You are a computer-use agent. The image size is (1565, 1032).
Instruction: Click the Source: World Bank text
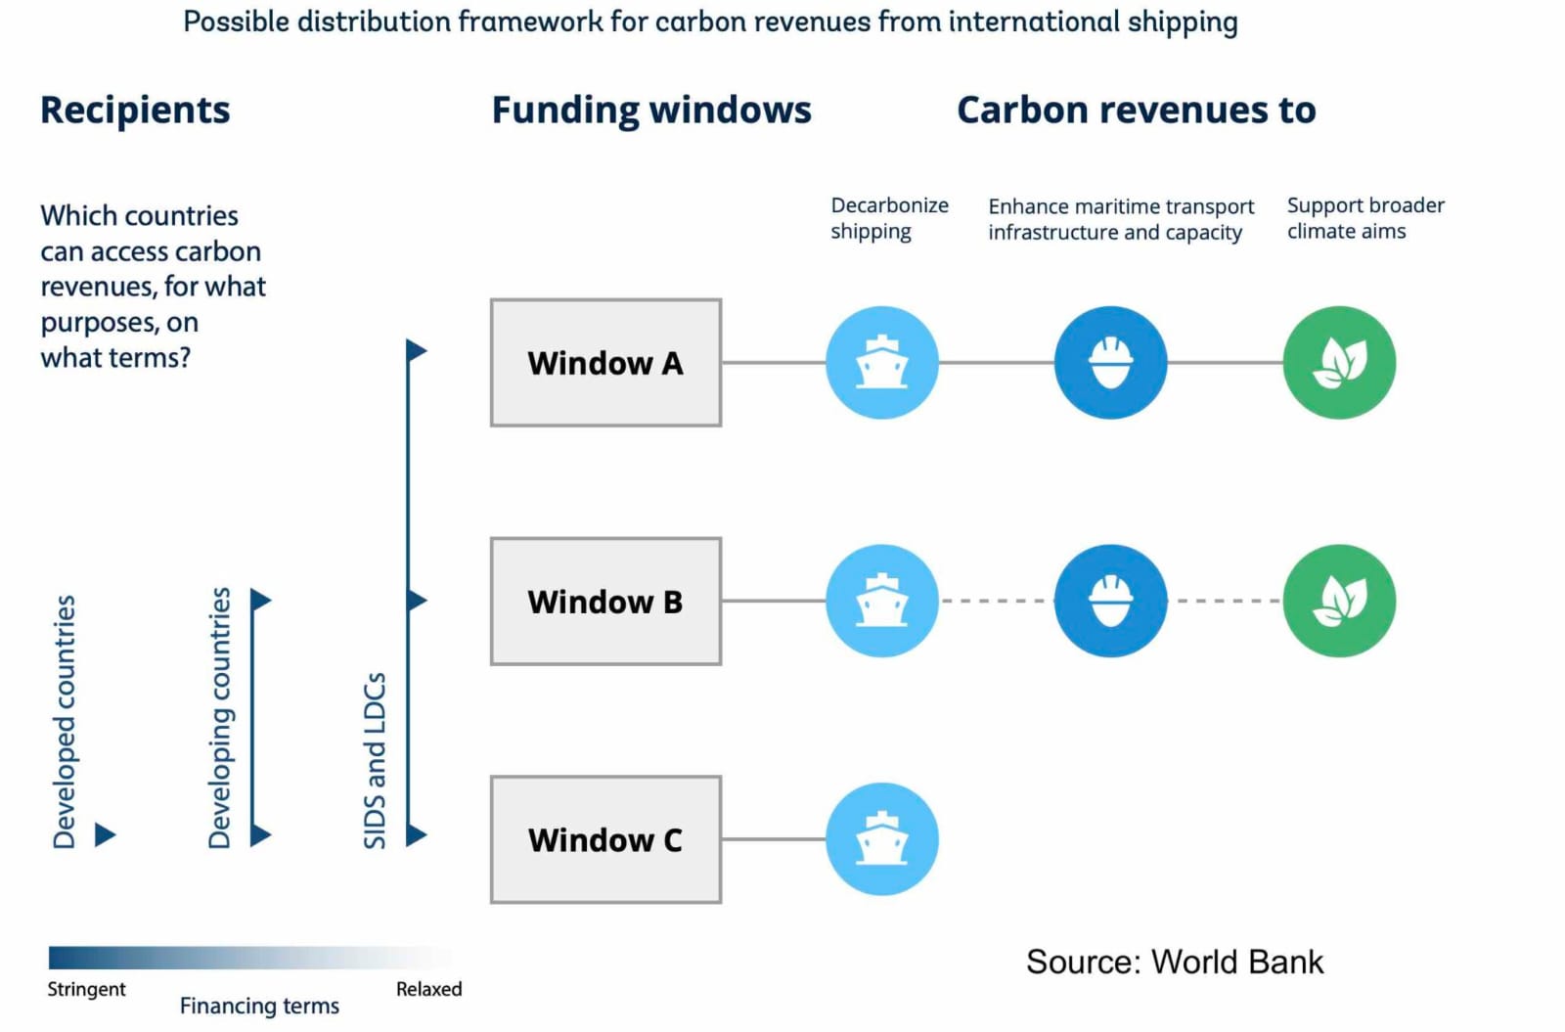1175,963
